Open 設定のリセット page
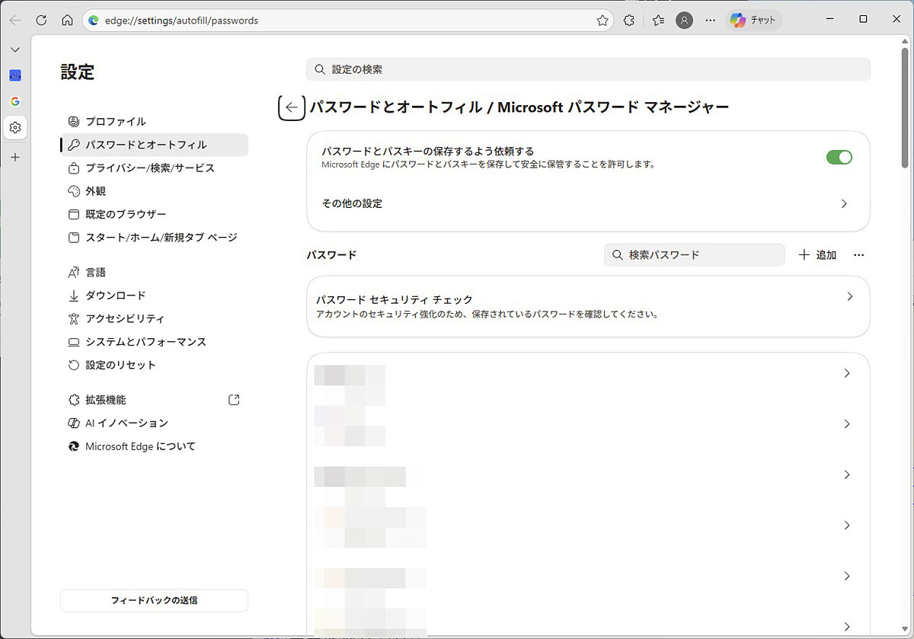The width and height of the screenshot is (914, 639). tap(154, 365)
